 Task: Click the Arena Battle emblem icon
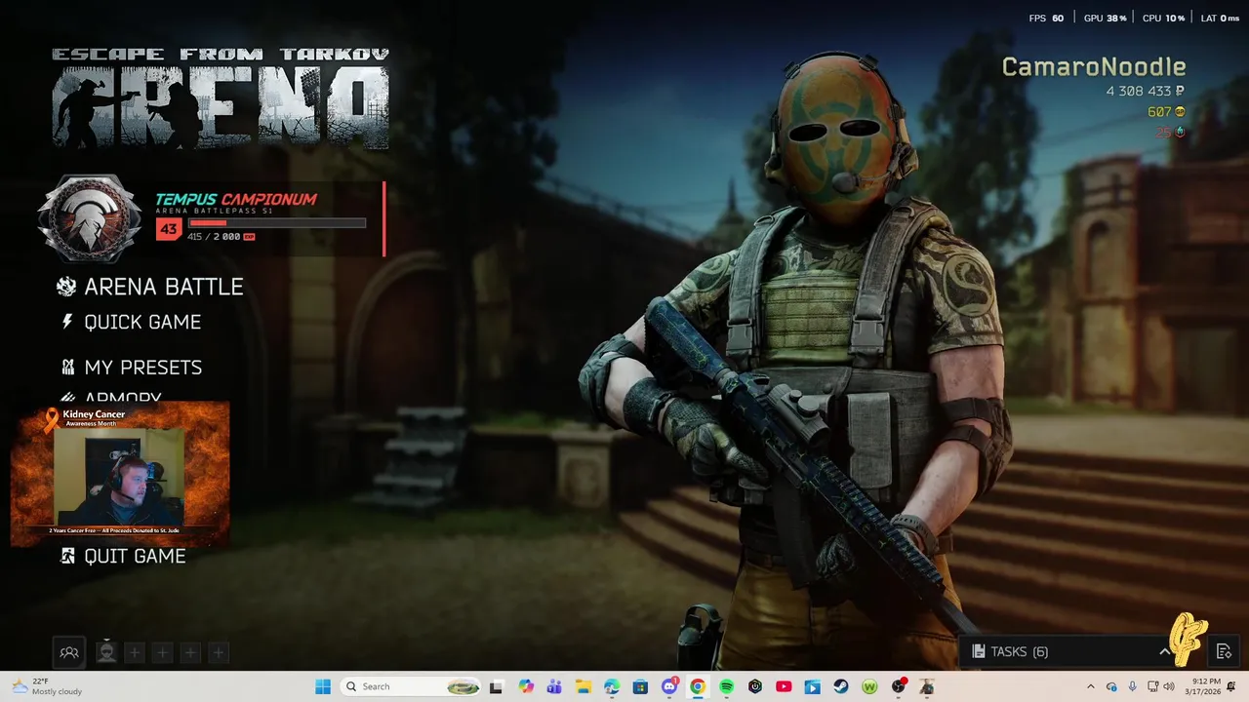coord(66,287)
